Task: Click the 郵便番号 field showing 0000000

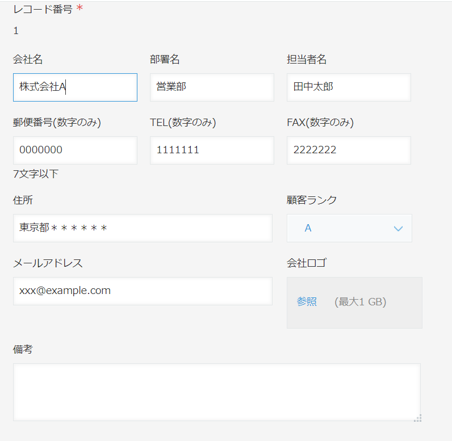Action: [75, 150]
